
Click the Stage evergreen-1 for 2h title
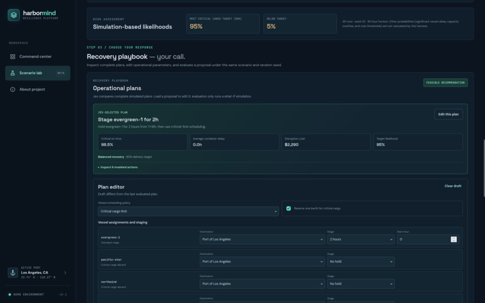128,120
